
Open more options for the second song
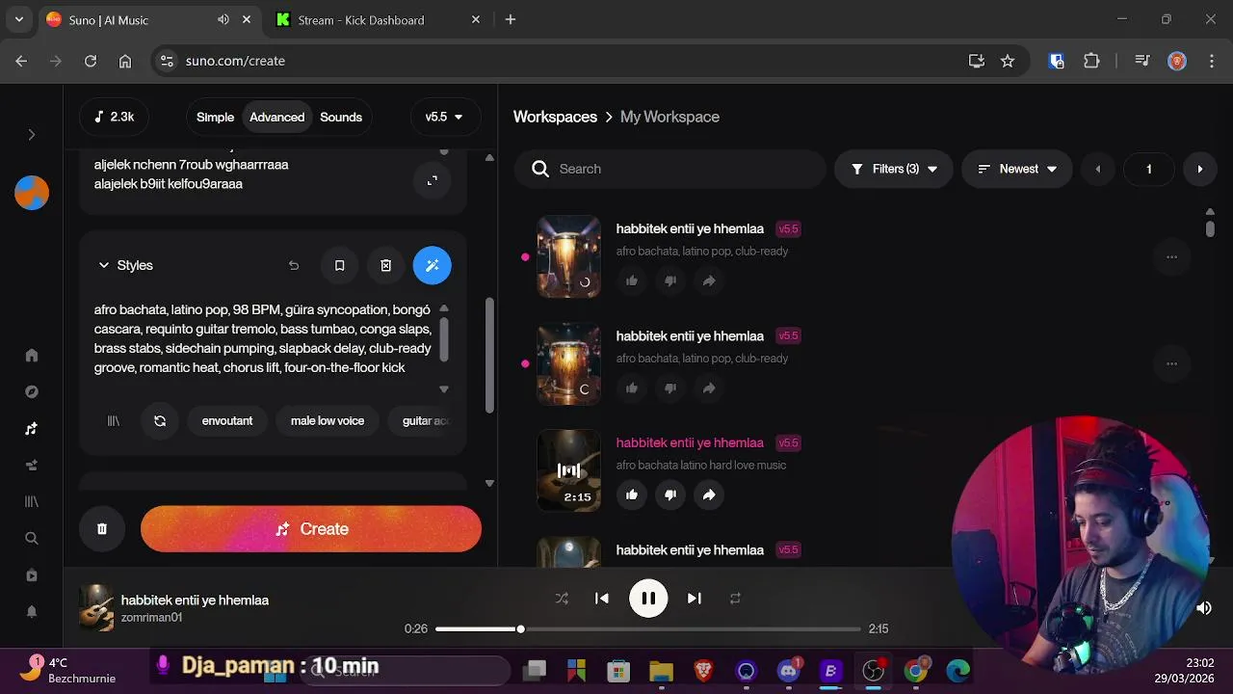click(x=1171, y=363)
